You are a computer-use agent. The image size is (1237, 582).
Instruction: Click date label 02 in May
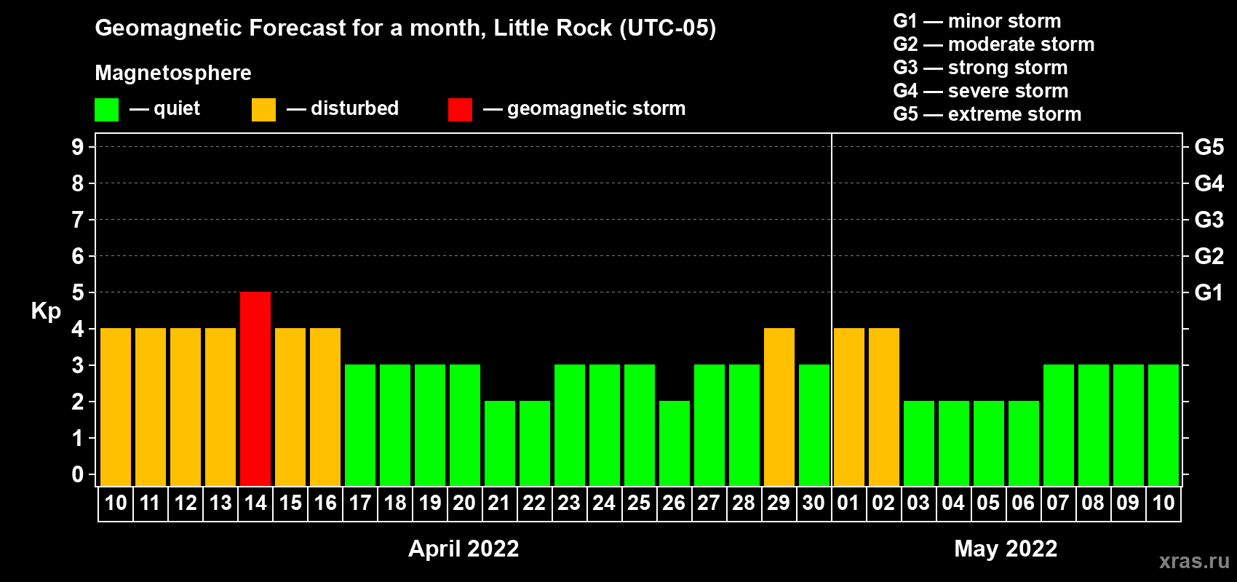pos(883,503)
